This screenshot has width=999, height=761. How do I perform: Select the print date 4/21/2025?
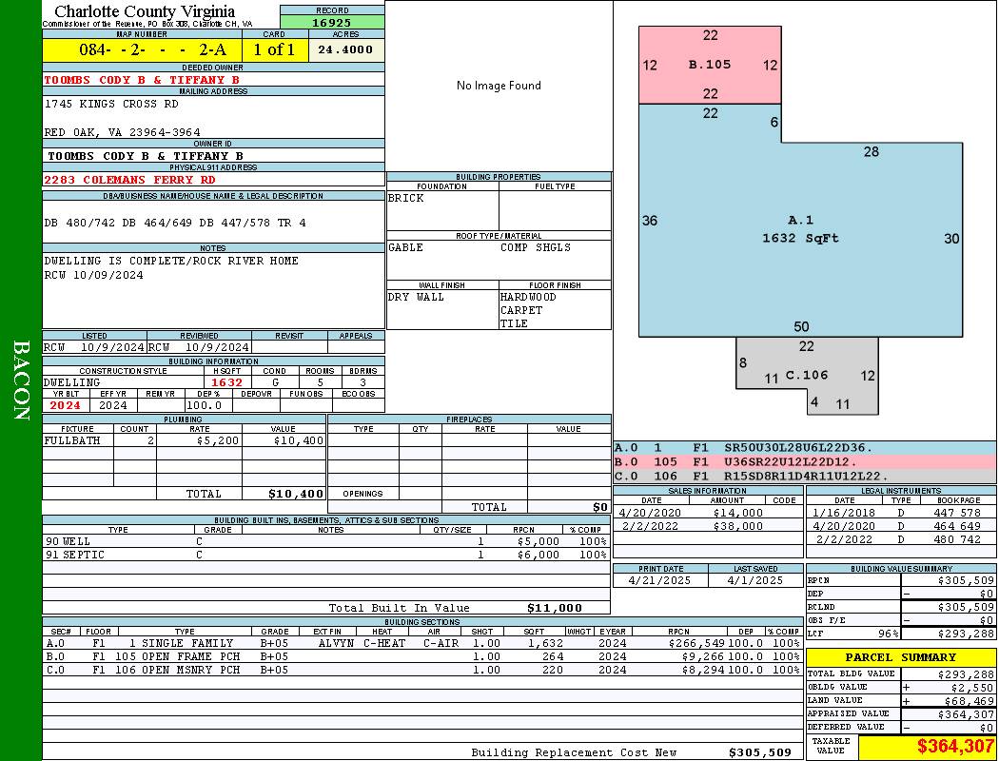[659, 581]
